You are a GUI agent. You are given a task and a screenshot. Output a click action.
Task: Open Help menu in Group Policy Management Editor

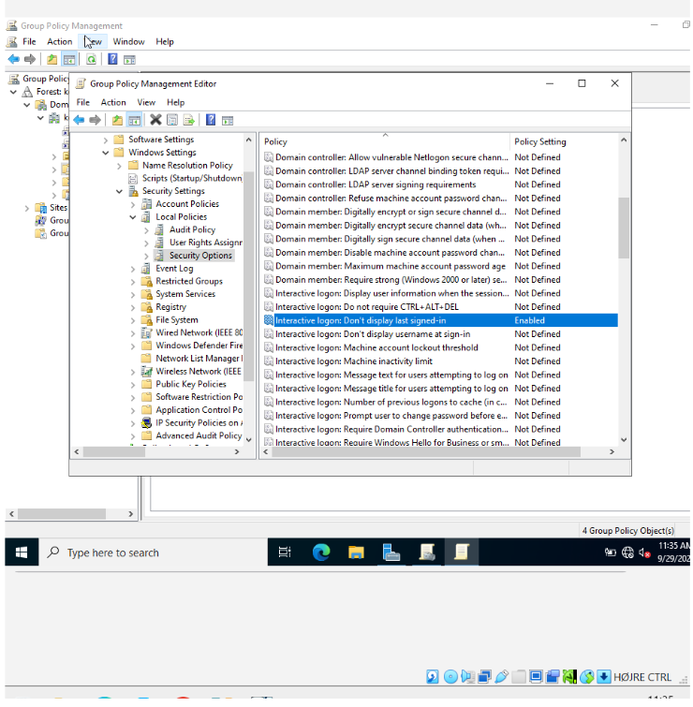point(175,102)
